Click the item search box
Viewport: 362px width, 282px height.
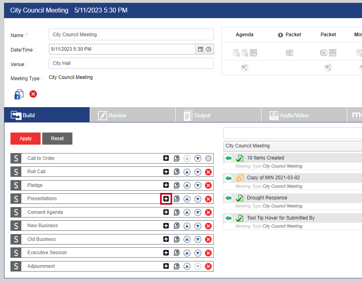pos(292,133)
